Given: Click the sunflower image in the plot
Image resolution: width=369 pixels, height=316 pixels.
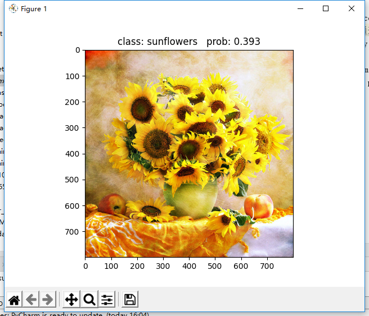Looking at the screenshot, I should (189, 154).
